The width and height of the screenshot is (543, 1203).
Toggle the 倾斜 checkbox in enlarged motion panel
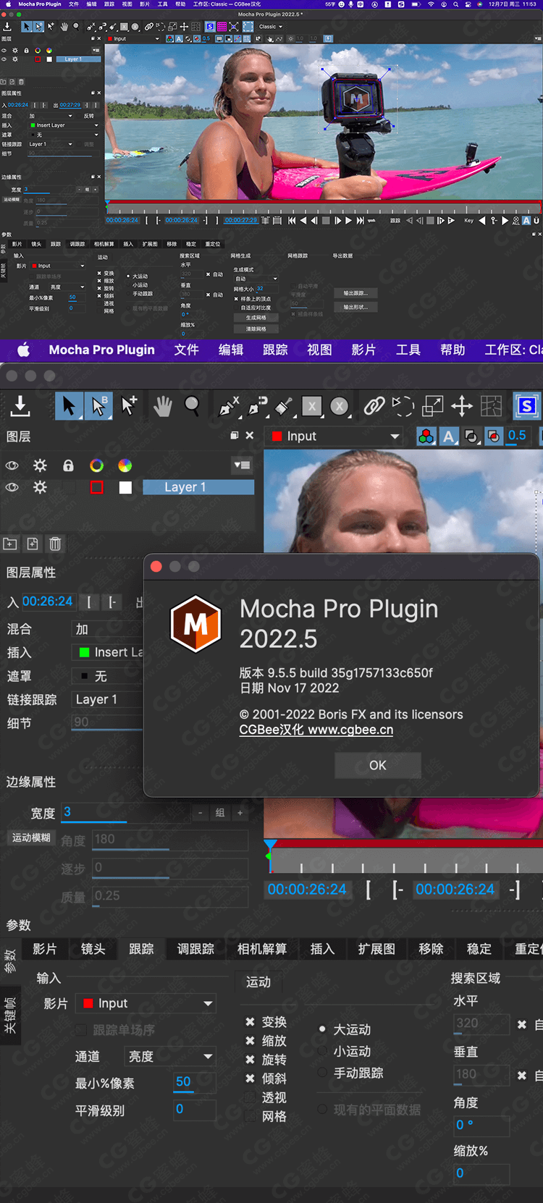tap(250, 1079)
